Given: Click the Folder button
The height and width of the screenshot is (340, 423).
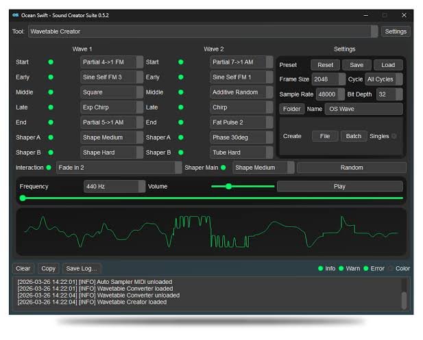Looking at the screenshot, I should point(291,109).
